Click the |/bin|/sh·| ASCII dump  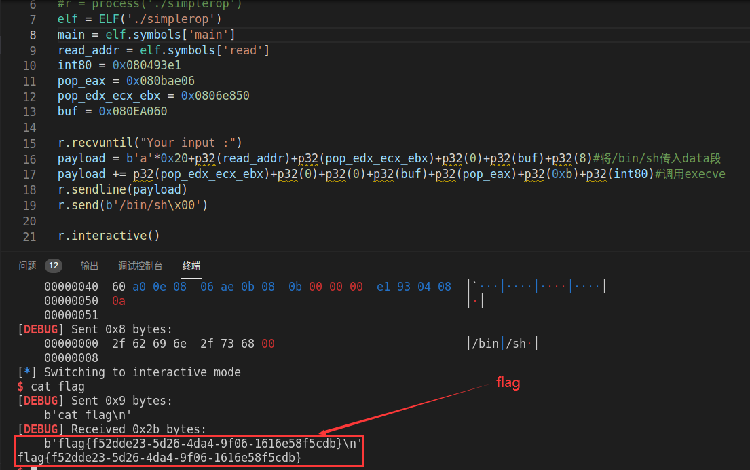pos(503,344)
